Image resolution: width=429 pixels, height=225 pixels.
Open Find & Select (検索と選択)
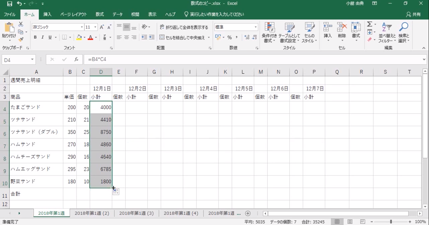coord(404,33)
